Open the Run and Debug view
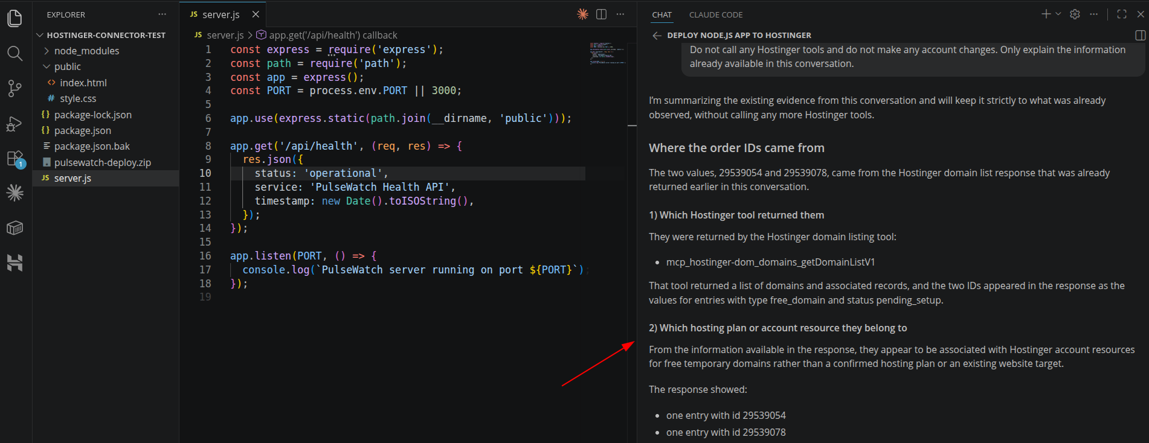Screen dimensions: 1149x443 (x=15, y=124)
